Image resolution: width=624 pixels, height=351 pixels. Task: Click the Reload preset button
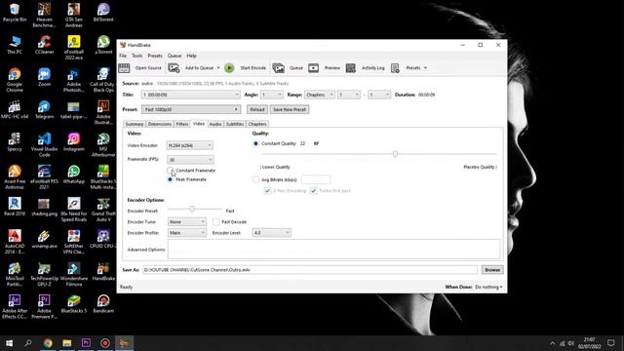point(257,109)
